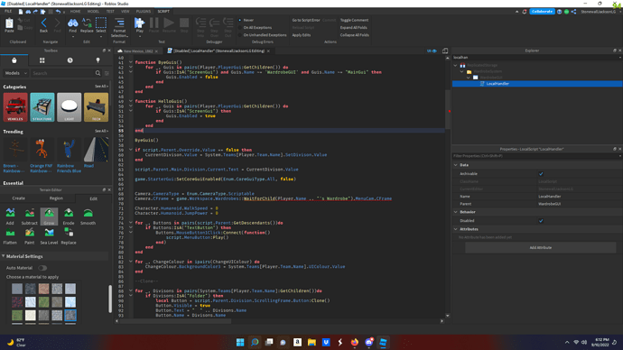Switch to the MODEL ribbon tab
This screenshot has height=350, width=623.
coord(93,11)
